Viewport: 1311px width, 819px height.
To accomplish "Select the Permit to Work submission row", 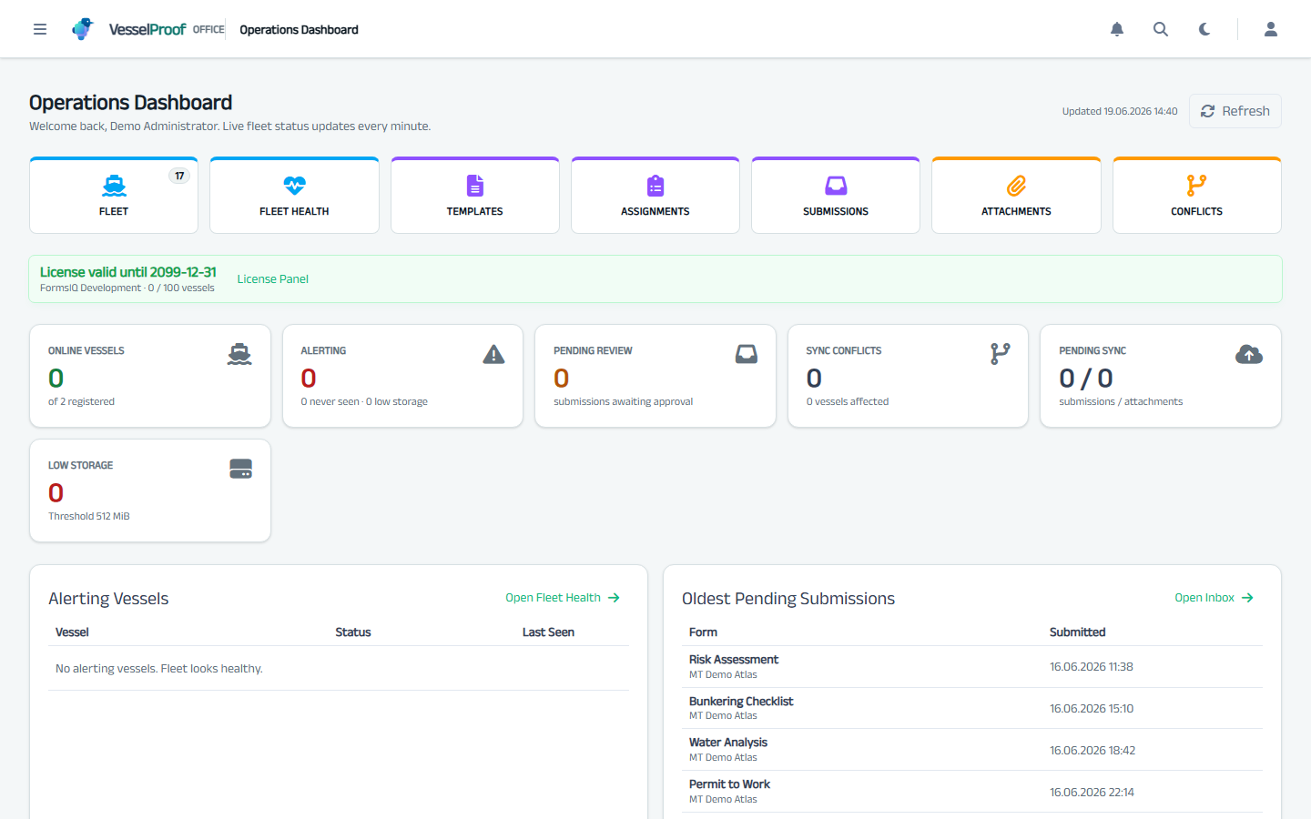I will pyautogui.click(x=972, y=792).
